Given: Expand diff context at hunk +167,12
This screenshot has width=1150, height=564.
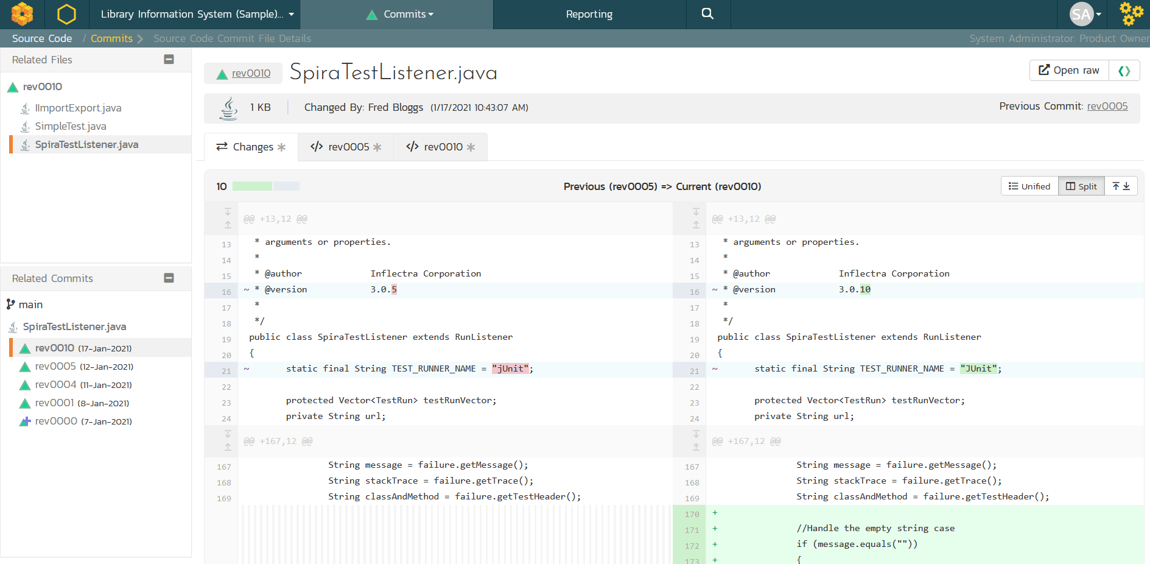Looking at the screenshot, I should (228, 440).
